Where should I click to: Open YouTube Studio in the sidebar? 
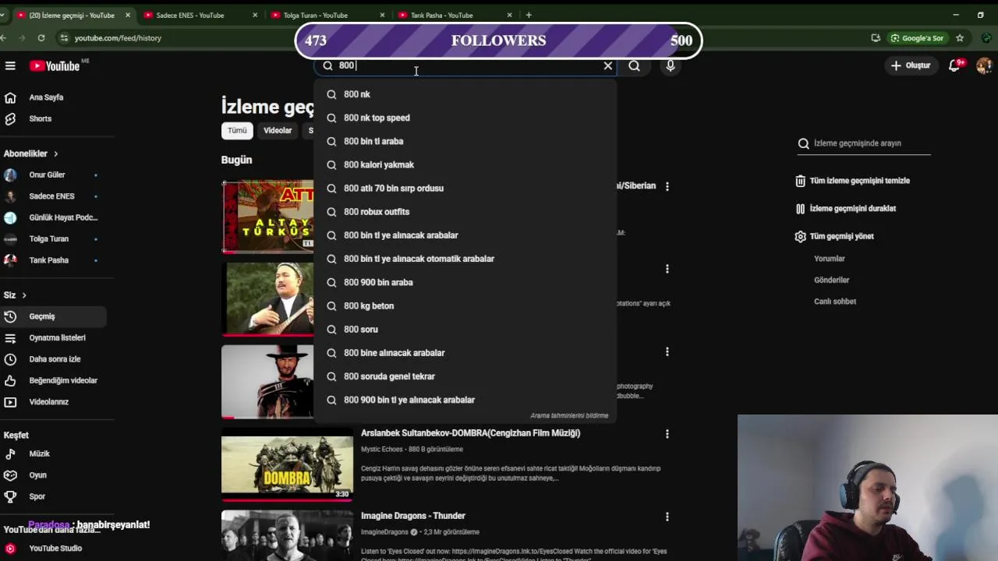click(x=55, y=549)
